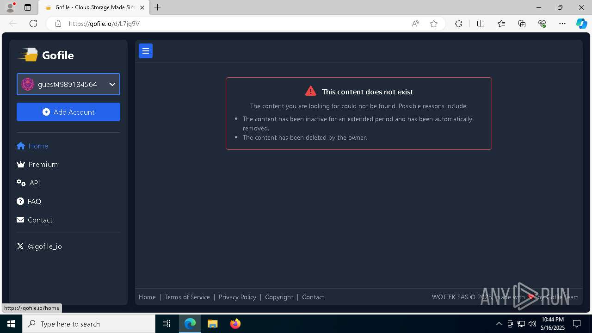View site information lock icon

(58, 24)
